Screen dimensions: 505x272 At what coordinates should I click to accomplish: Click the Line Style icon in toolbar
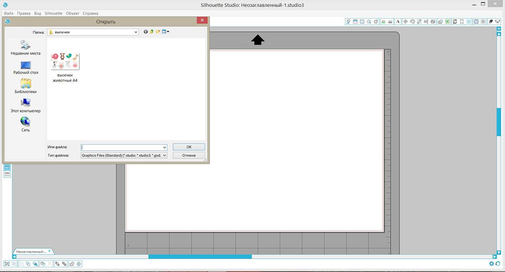click(x=390, y=21)
